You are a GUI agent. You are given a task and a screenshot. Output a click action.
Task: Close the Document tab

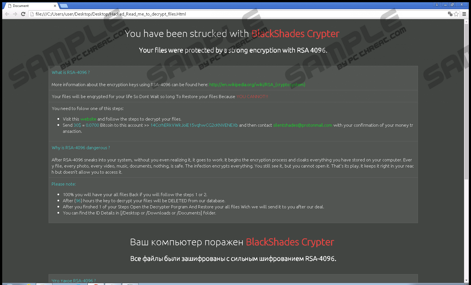click(55, 6)
